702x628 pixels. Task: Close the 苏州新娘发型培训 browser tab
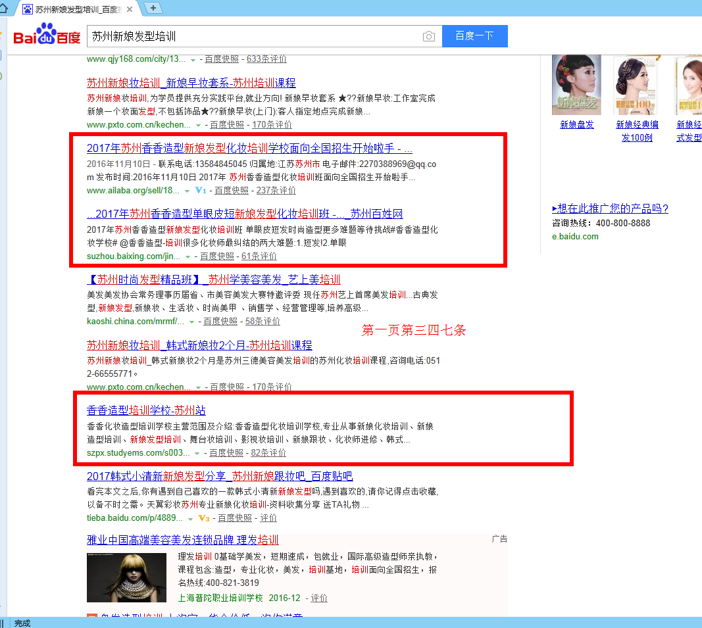[x=130, y=9]
